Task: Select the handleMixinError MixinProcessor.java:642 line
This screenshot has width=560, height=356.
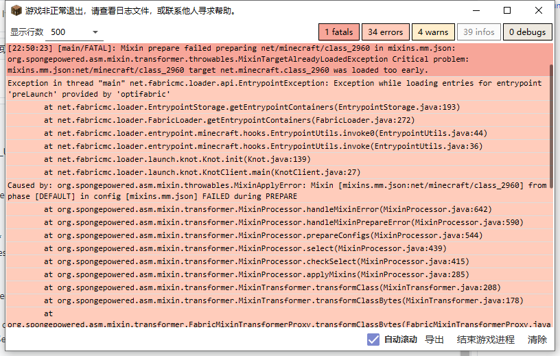Action: tap(278, 210)
